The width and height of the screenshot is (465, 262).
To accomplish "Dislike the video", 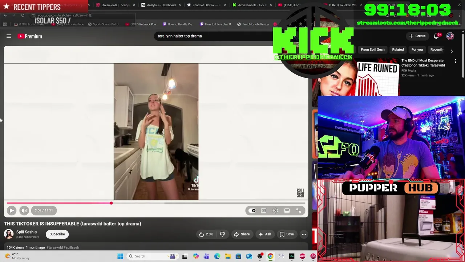I will 222,234.
